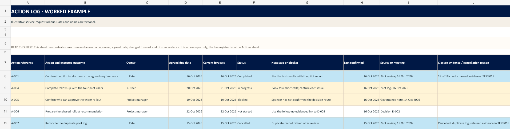Select cell 'A-001'
Image resolution: width=510 pixels, height=129 pixels.
tap(28, 76)
